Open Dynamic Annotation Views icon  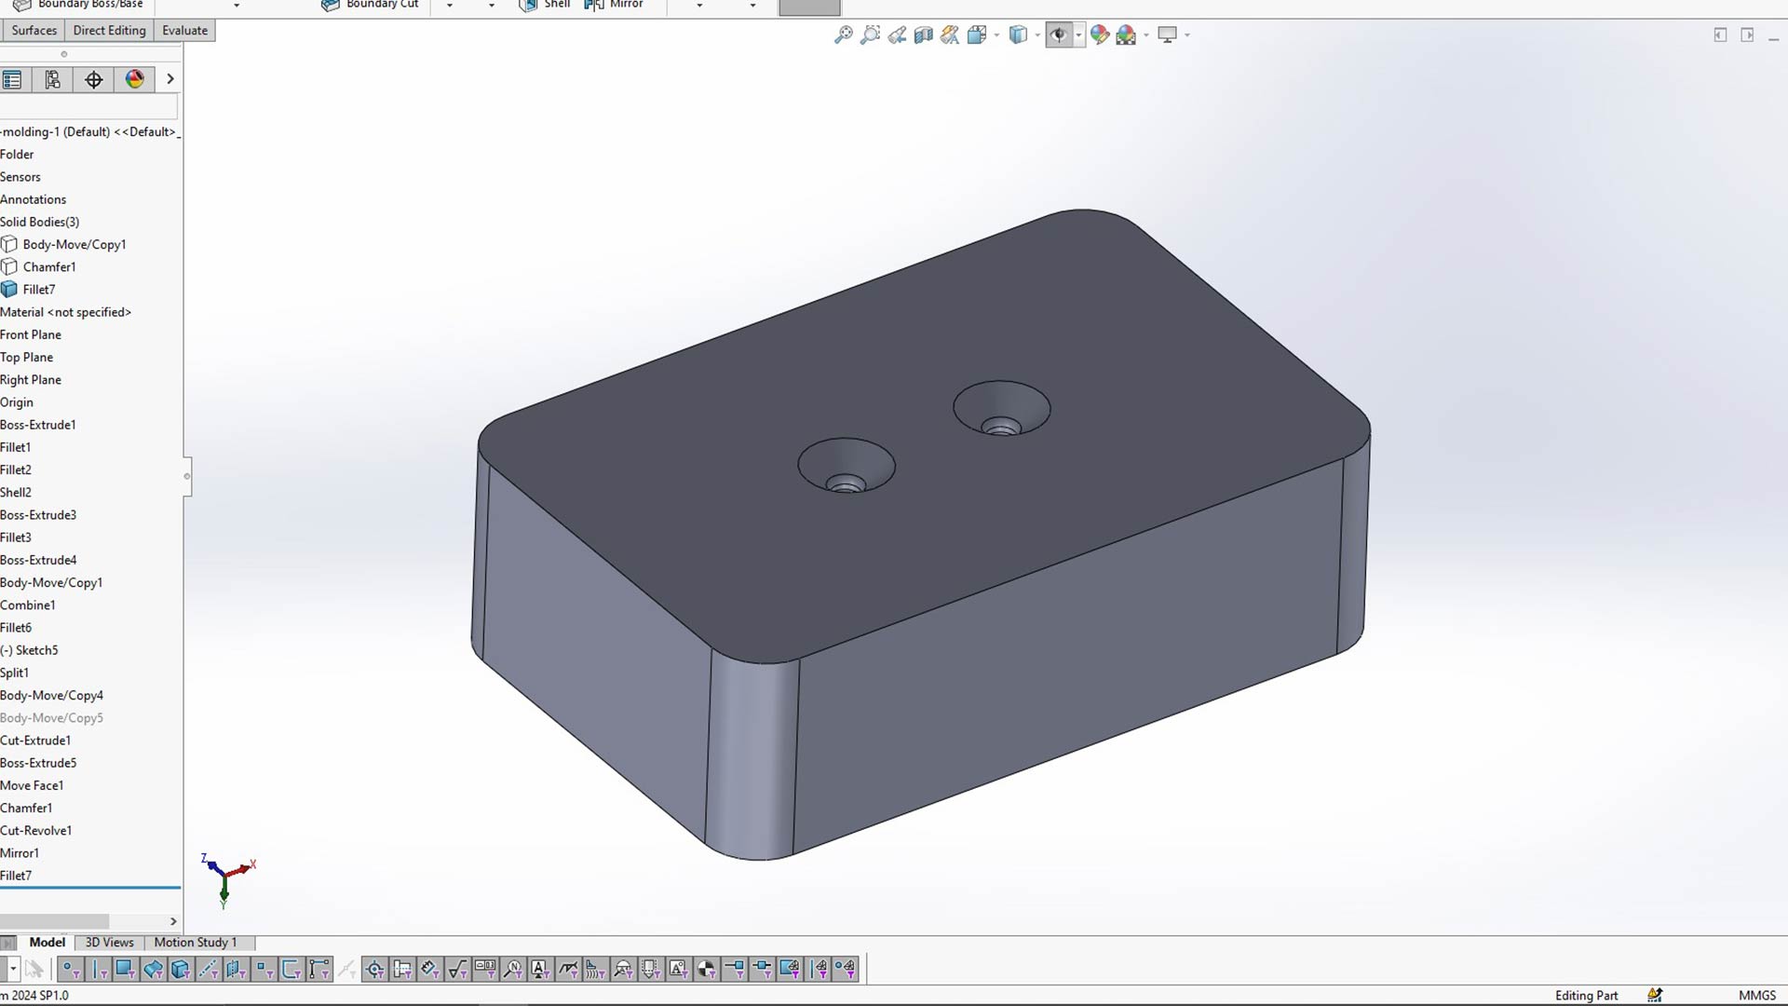point(950,34)
